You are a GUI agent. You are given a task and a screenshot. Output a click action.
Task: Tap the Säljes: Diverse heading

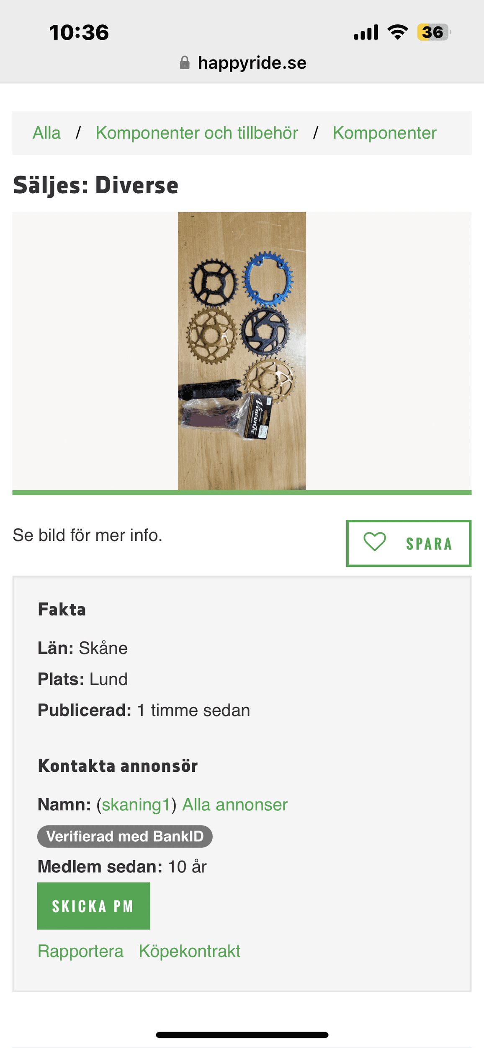(x=96, y=185)
